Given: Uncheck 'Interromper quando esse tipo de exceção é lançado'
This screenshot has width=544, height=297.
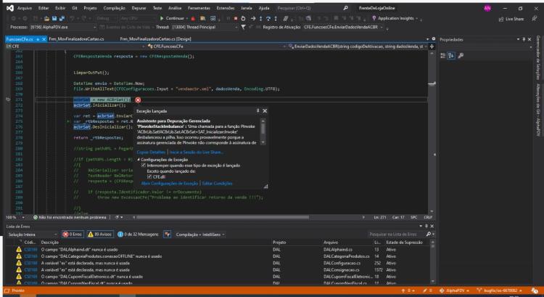Looking at the screenshot, I should pos(144,166).
